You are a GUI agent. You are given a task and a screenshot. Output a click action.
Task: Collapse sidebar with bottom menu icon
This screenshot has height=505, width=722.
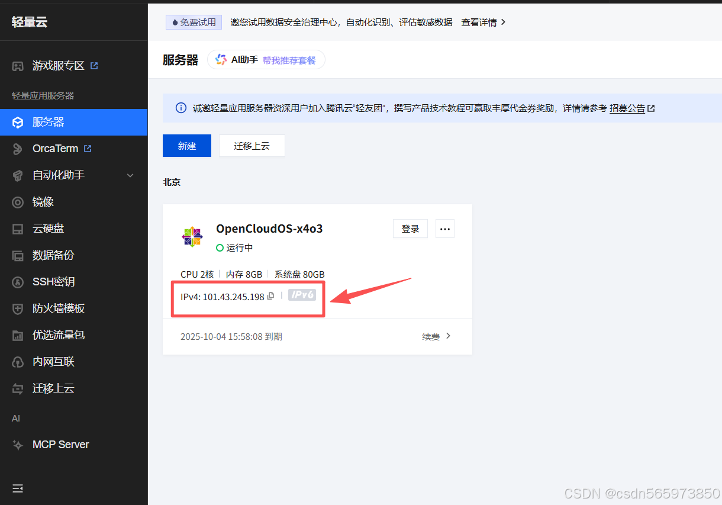pos(18,488)
